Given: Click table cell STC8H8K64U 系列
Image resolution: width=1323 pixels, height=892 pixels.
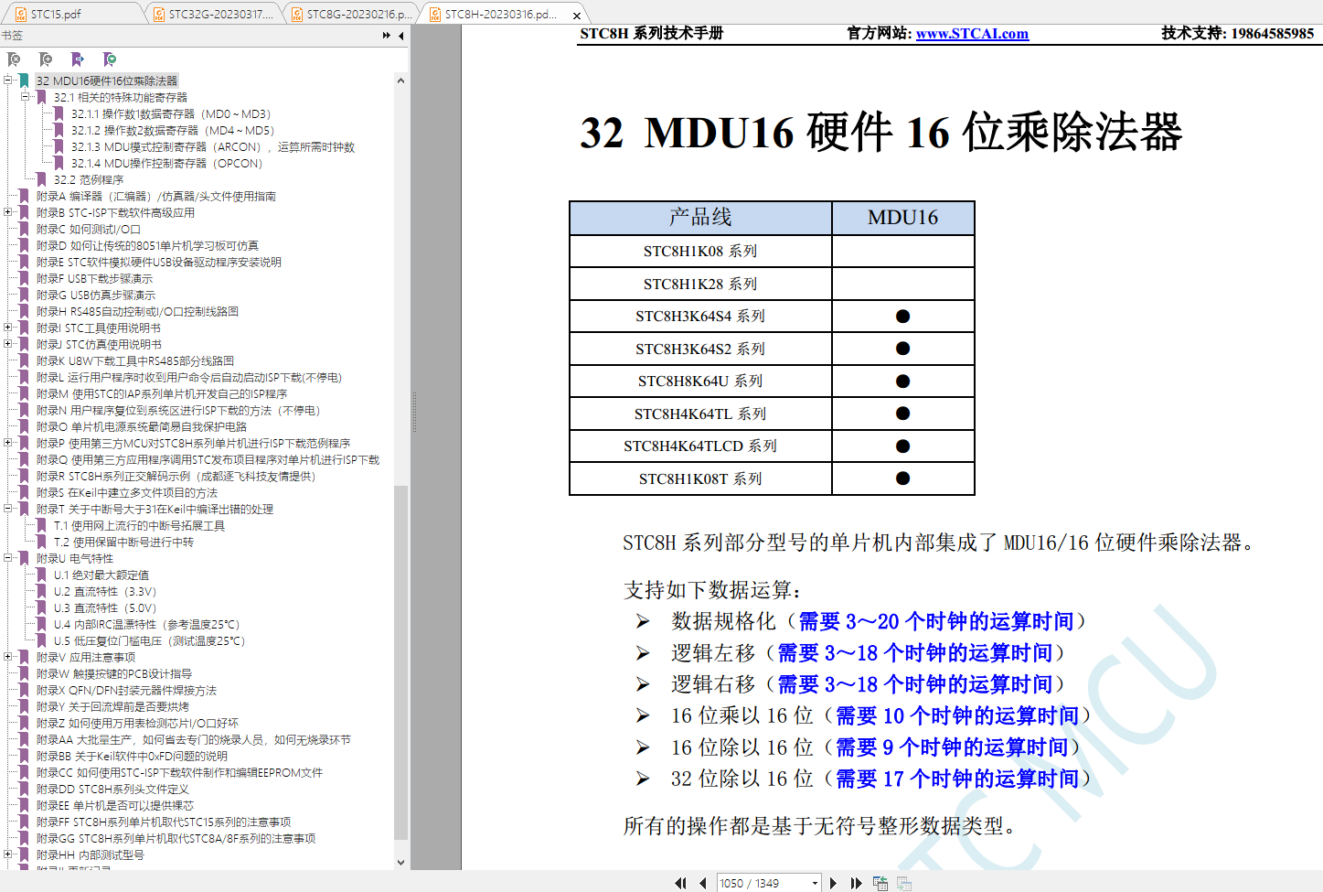Looking at the screenshot, I should (700, 382).
